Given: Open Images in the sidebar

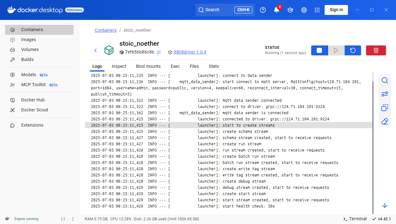Looking at the screenshot, I should click(x=39, y=40).
